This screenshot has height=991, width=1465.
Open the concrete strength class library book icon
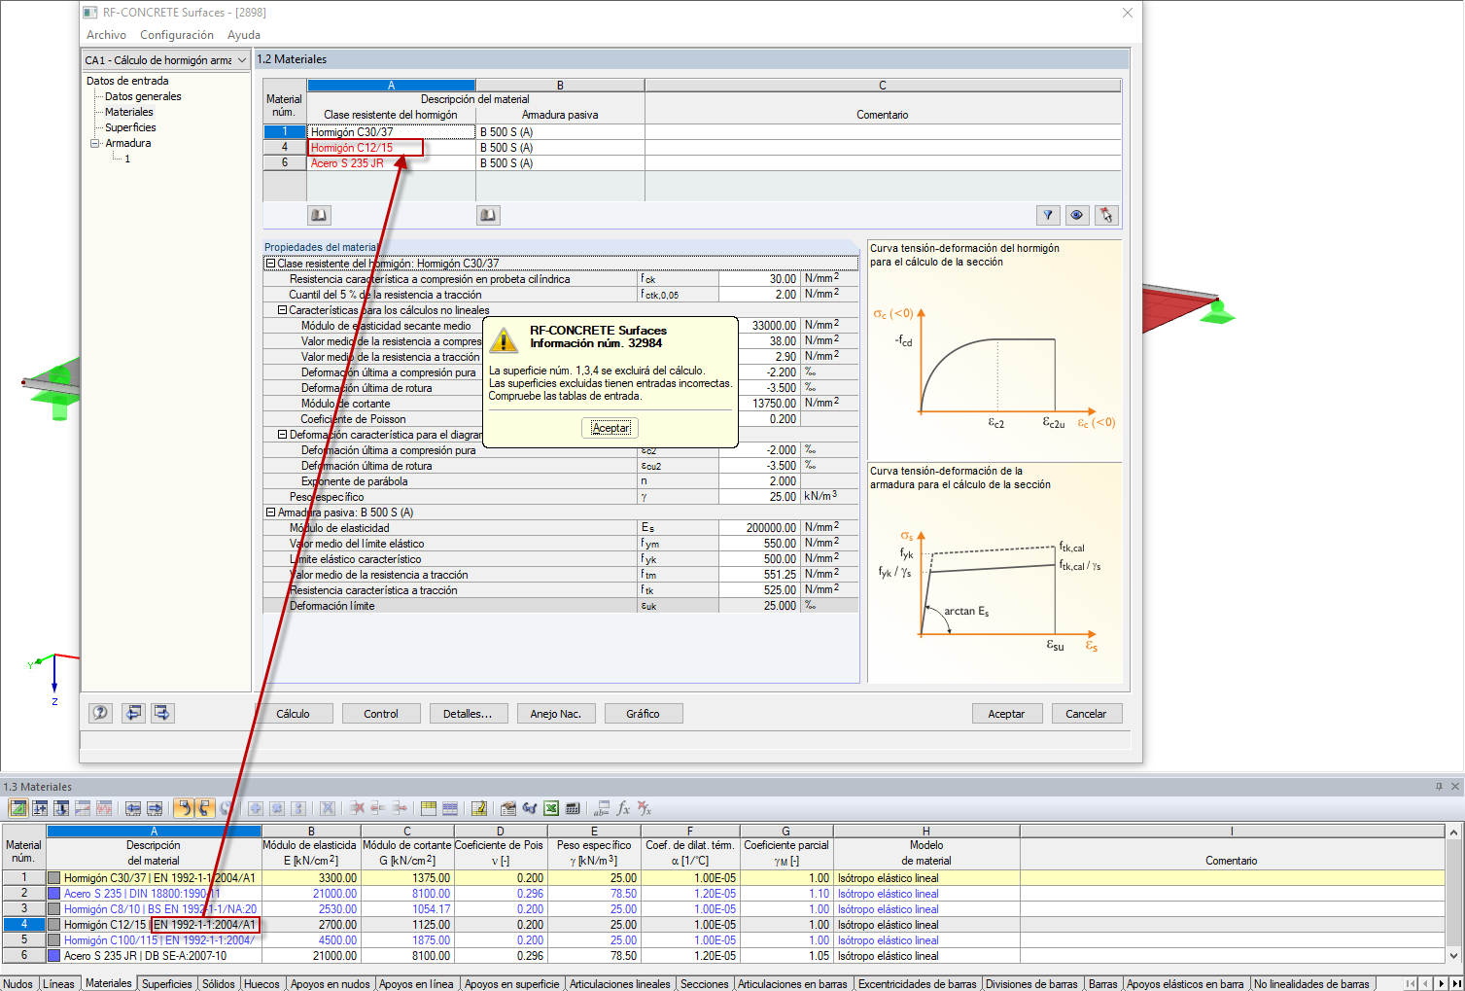pyautogui.click(x=319, y=215)
